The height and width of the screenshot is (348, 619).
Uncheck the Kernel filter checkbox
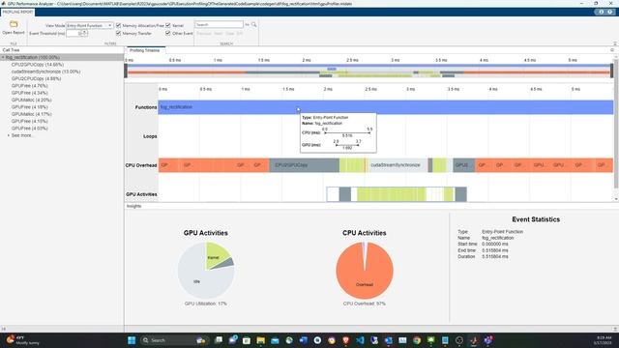pyautogui.click(x=168, y=25)
